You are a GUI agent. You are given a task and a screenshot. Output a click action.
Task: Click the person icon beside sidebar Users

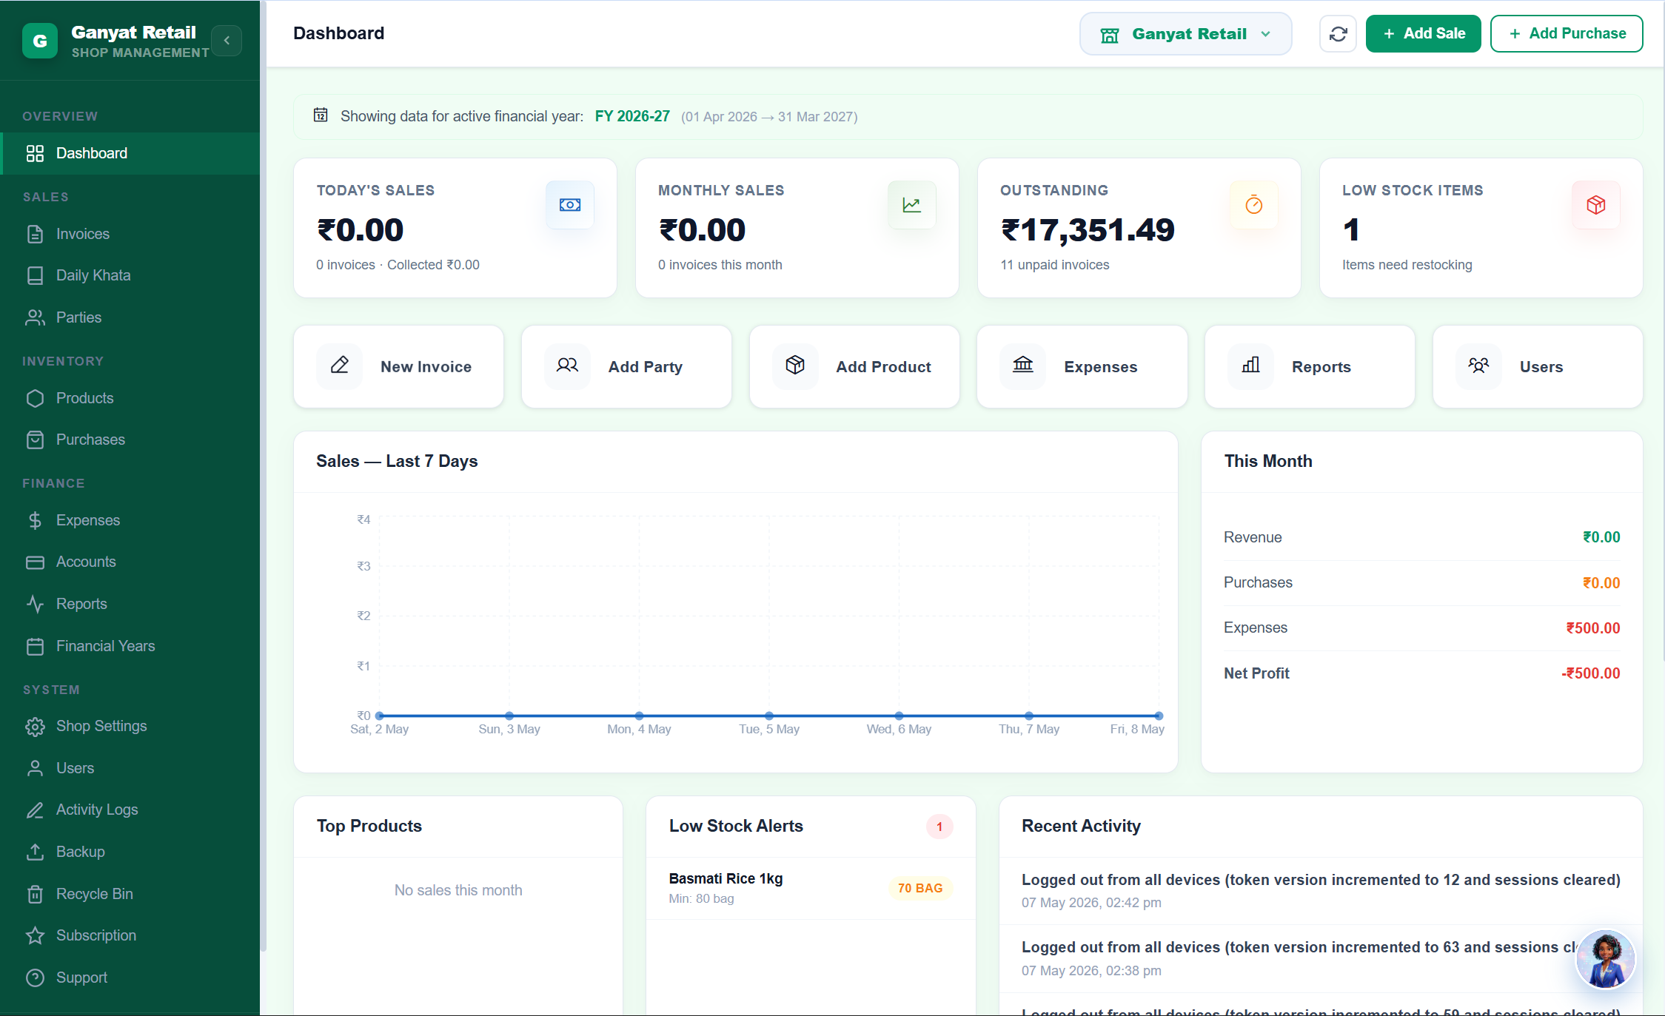click(35, 768)
